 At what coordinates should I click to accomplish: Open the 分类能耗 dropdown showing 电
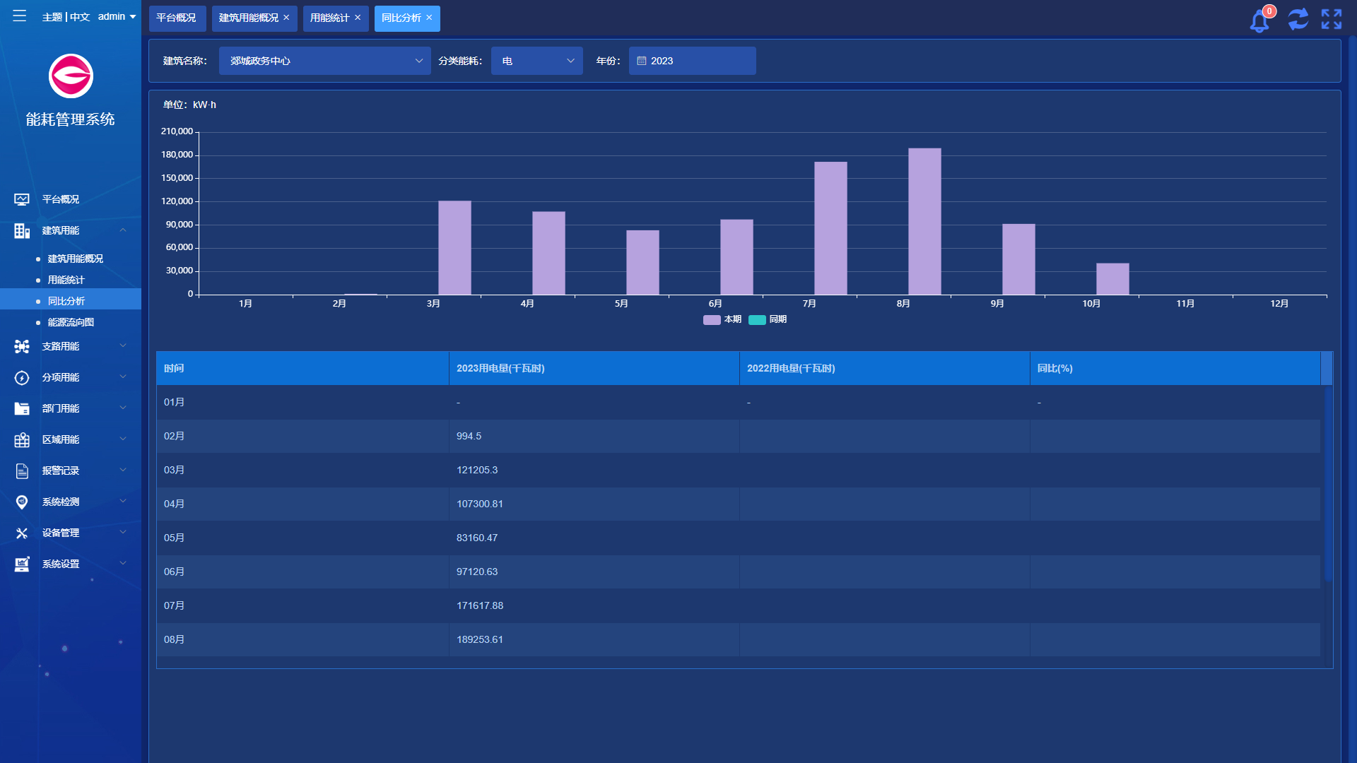(536, 61)
